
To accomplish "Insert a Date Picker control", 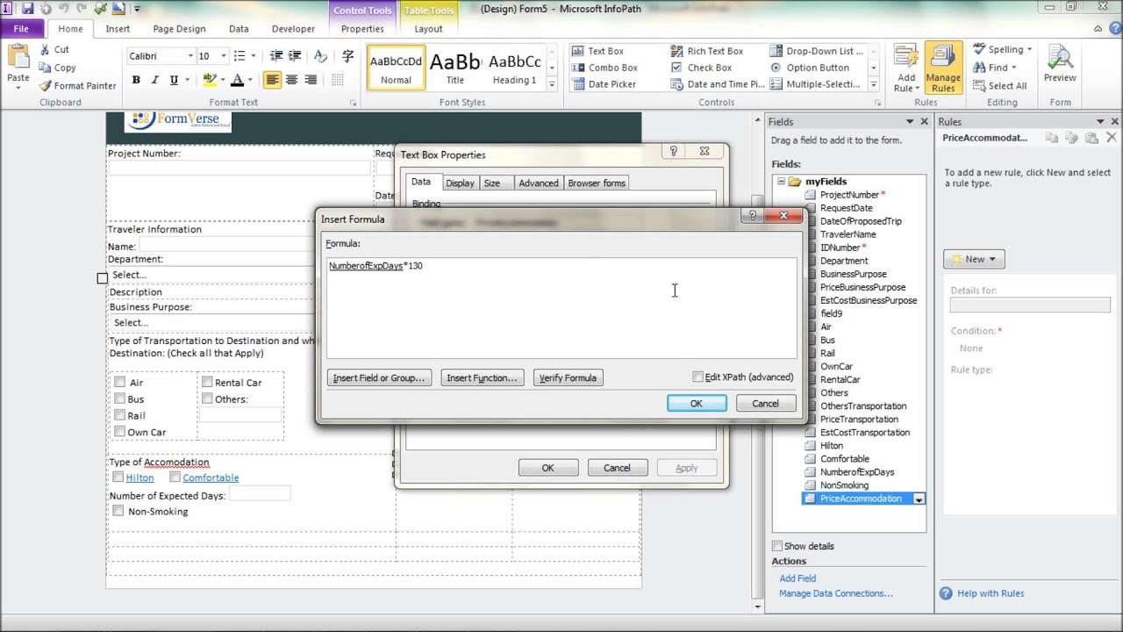I will click(604, 84).
